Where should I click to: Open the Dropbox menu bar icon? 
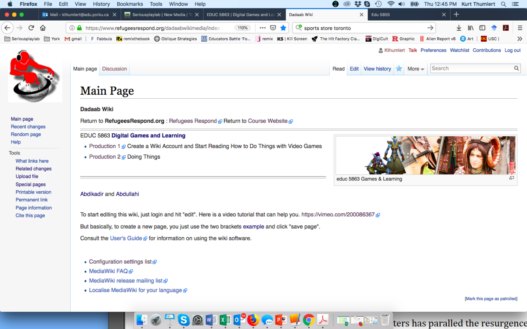tap(358, 4)
